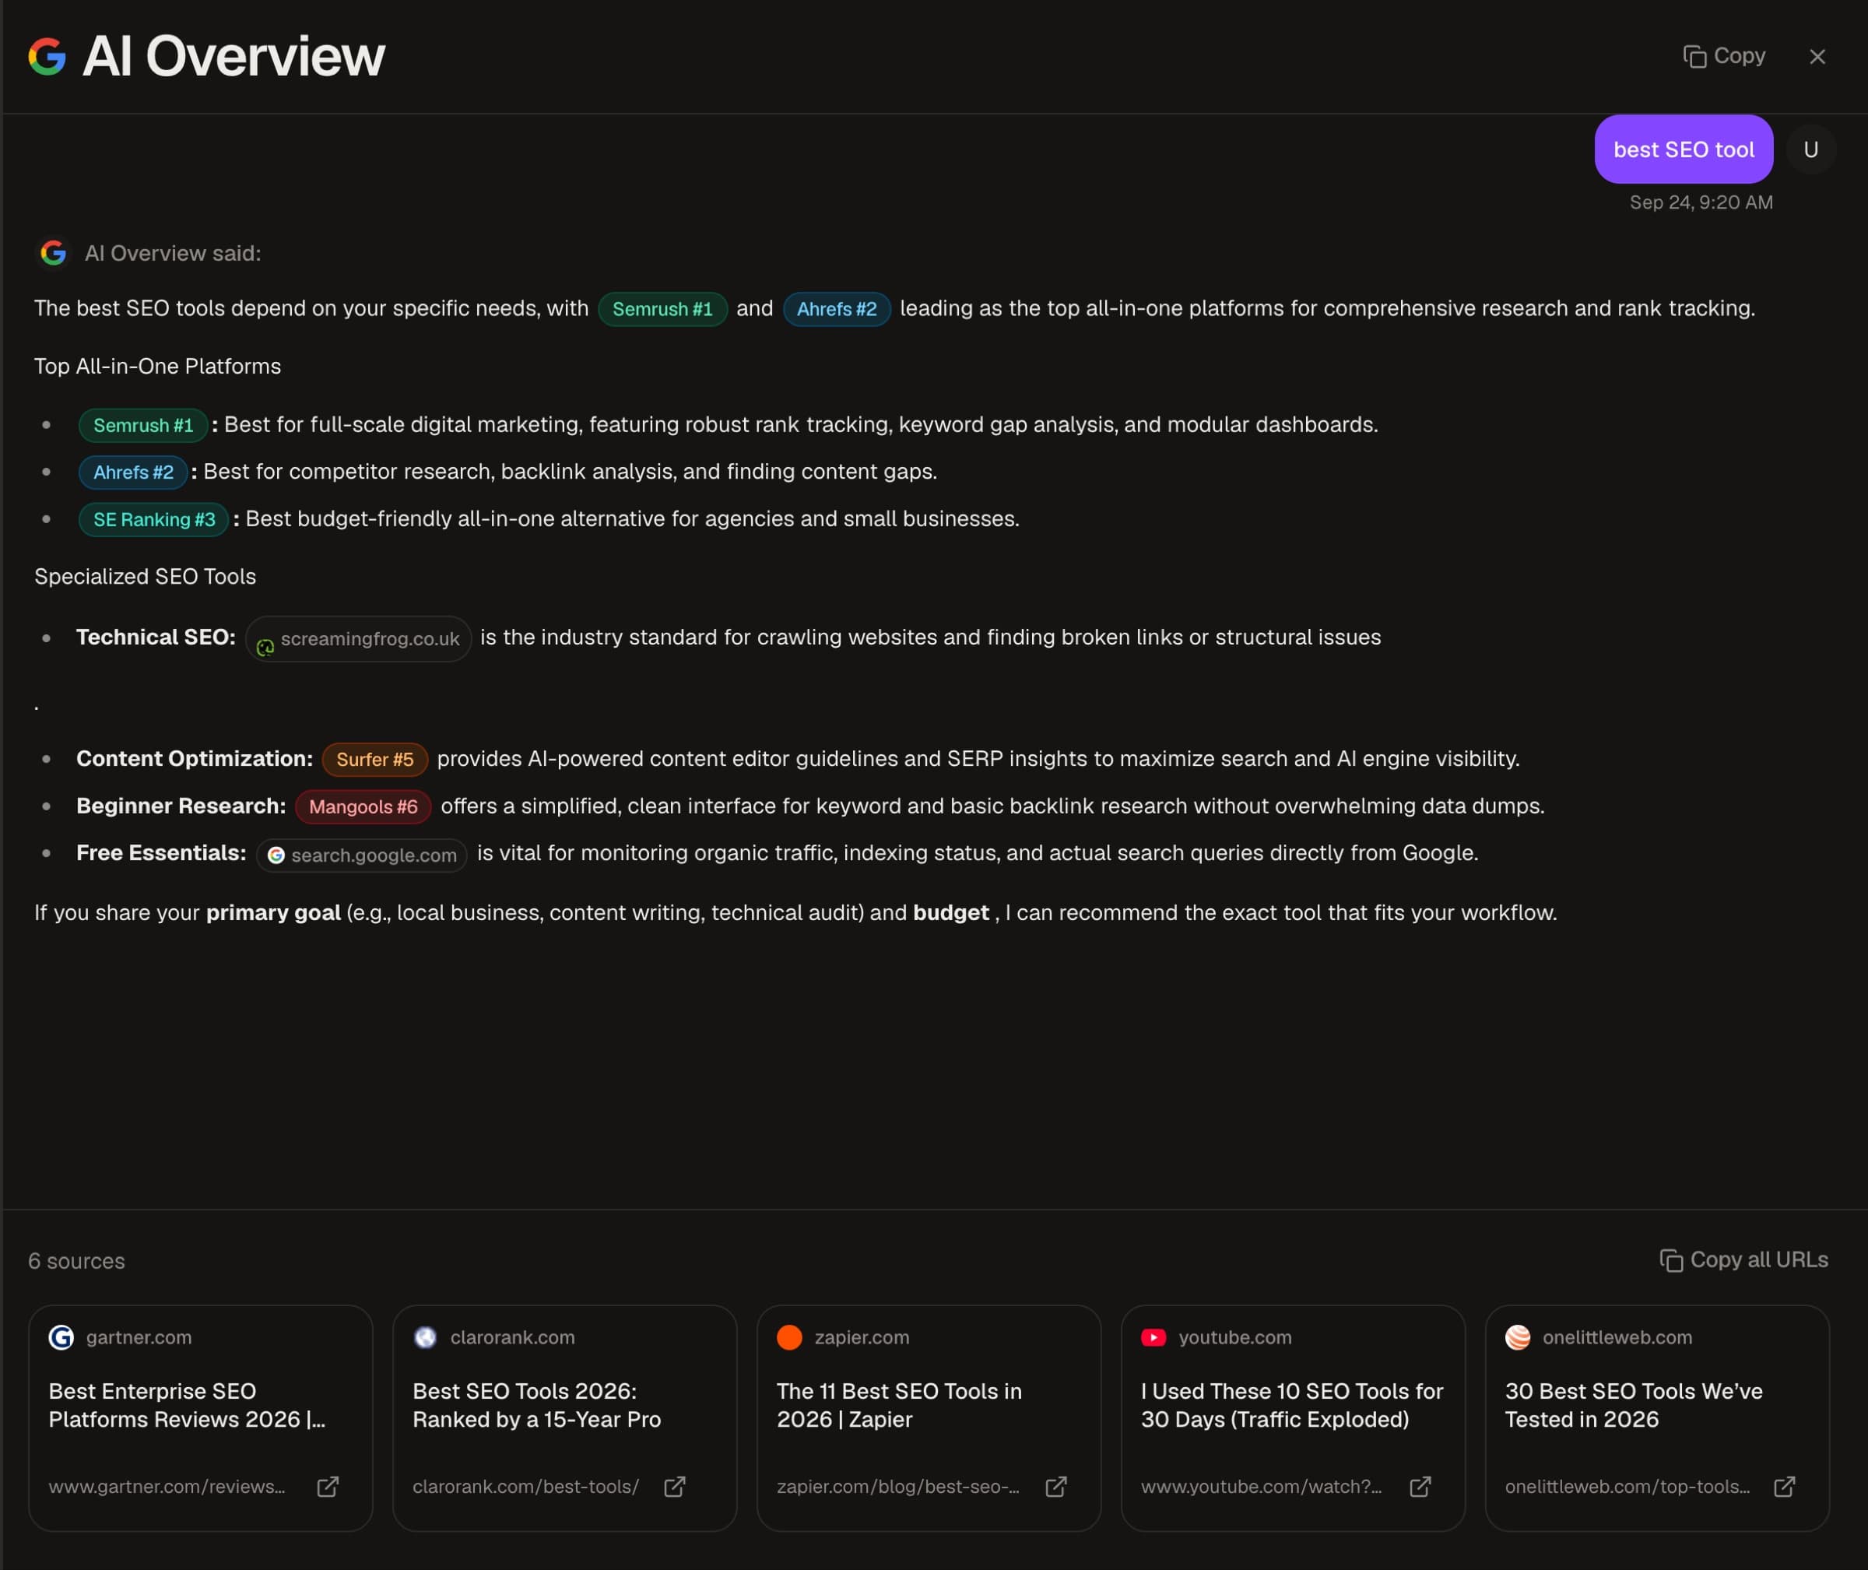This screenshot has height=1570, width=1868.
Task: Click the zapier.com/blog/best-seo URL text
Action: [897, 1487]
